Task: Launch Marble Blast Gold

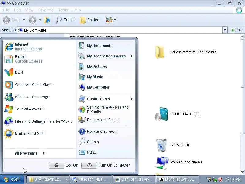Action: tap(39, 134)
